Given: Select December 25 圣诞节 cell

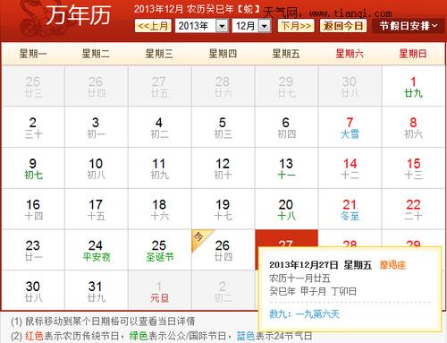Looking at the screenshot, I should coord(160,250).
